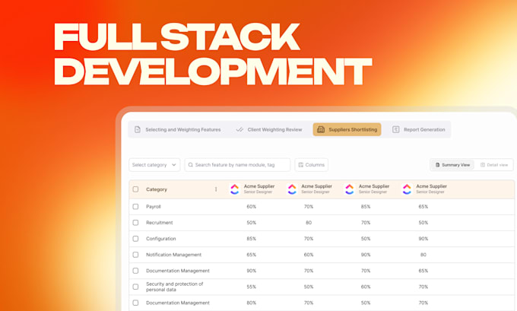The image size is (517, 311).
Task: Switch to Detail view
Action: click(x=494, y=165)
